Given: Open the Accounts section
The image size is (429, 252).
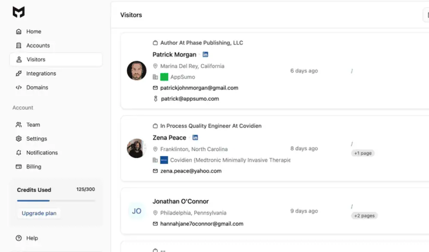Looking at the screenshot, I should (x=38, y=45).
